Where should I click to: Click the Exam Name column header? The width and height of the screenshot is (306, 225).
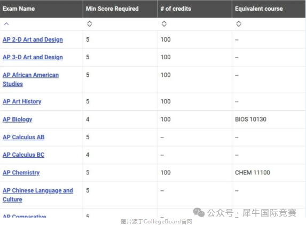[19, 9]
